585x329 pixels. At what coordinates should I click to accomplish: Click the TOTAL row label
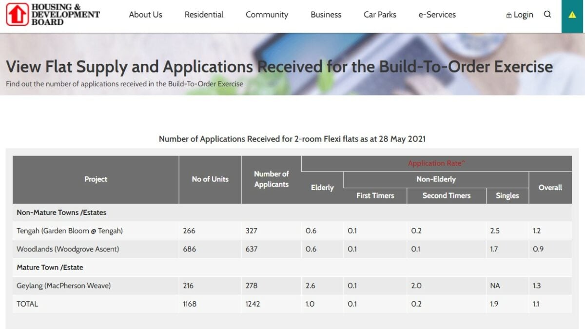[27, 304]
